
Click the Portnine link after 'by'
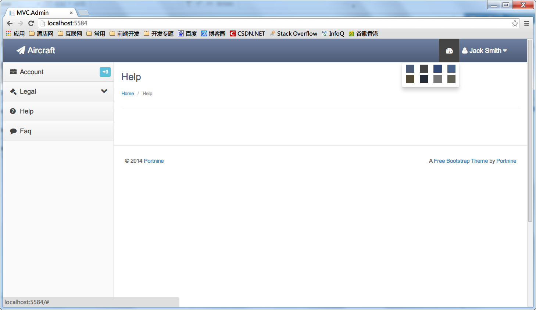(x=506, y=161)
